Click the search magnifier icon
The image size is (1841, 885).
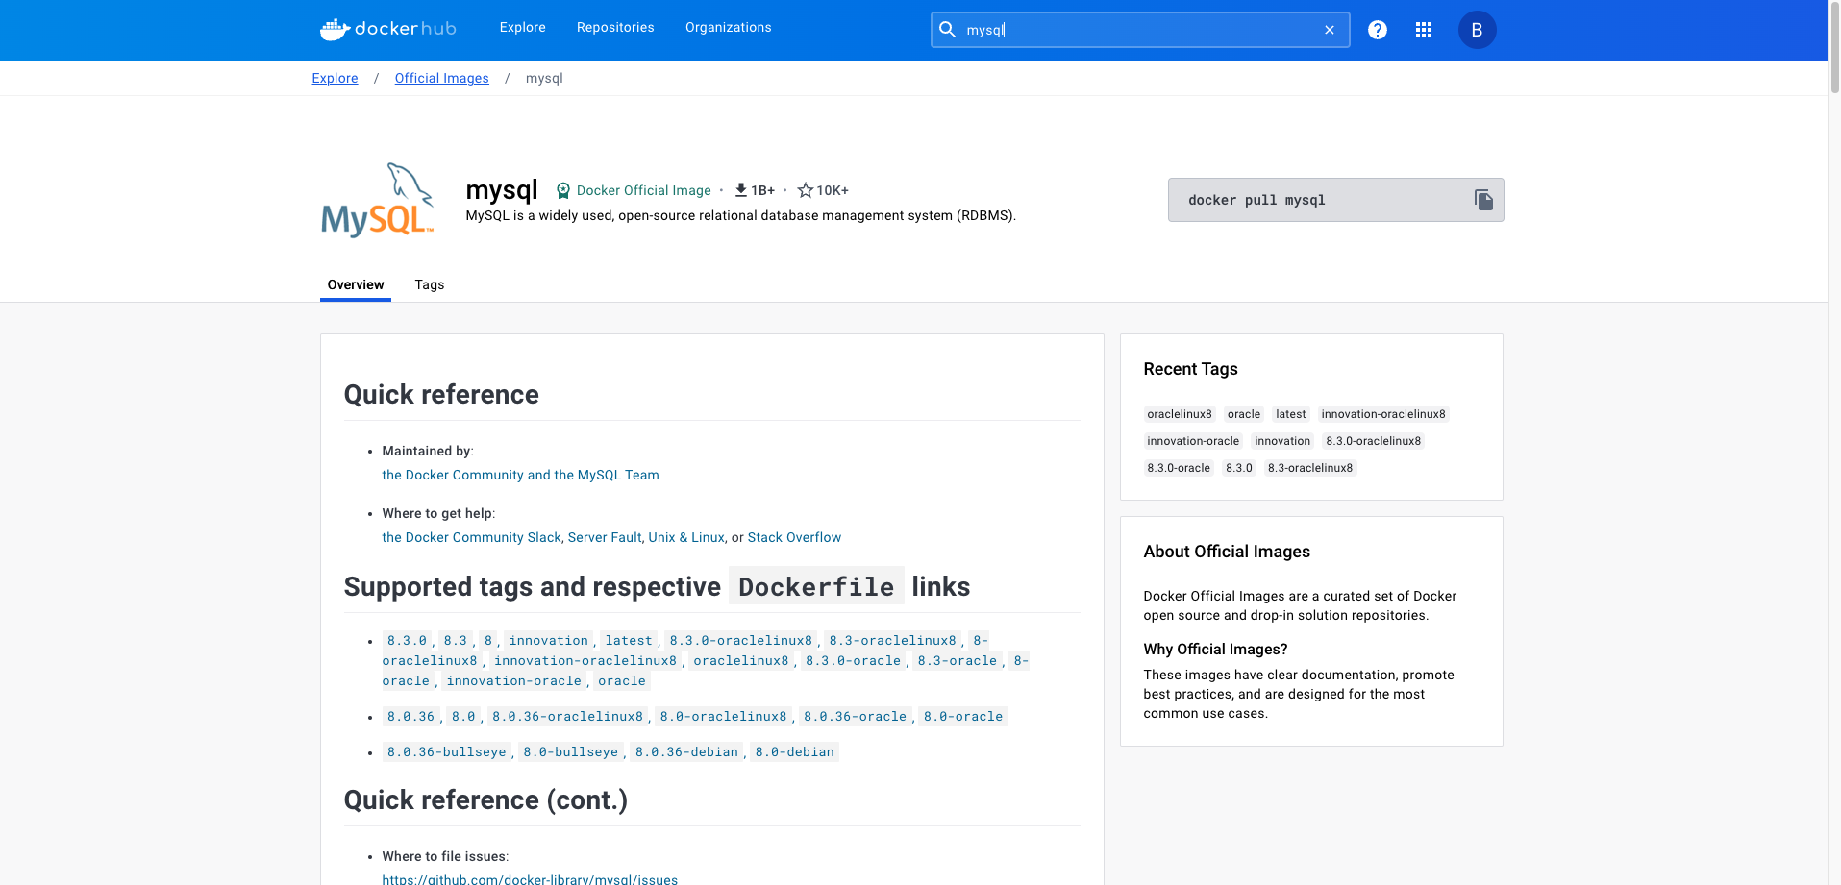947,30
